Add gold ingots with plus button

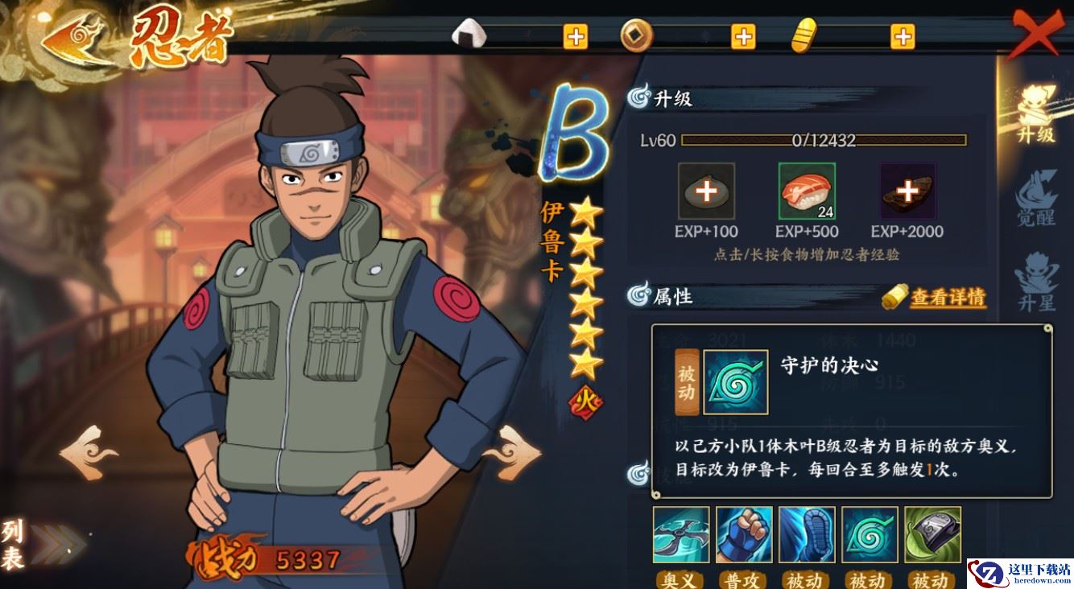pyautogui.click(x=903, y=36)
